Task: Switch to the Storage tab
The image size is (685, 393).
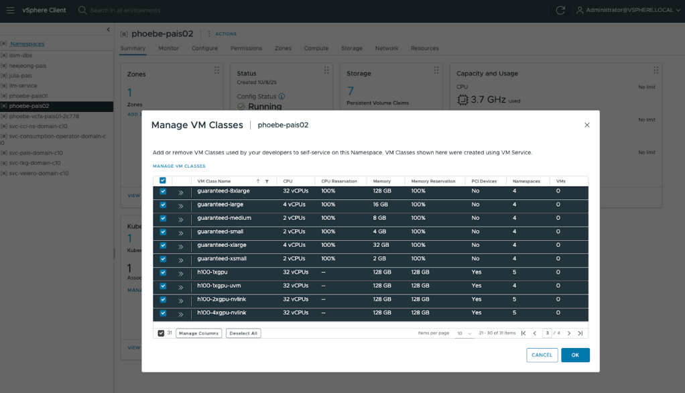Action: (352, 48)
